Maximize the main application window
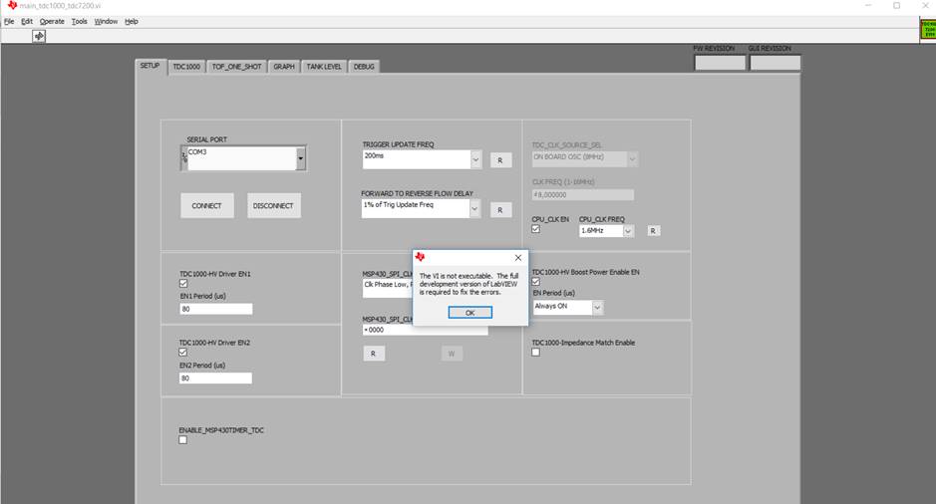This screenshot has height=504, width=936. [896, 5]
